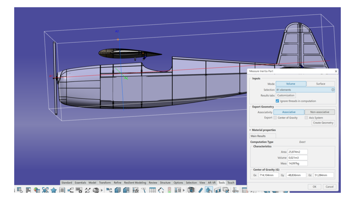Open the selection list arrow for 81 elements
355x200 pixels.
pyautogui.click(x=332, y=90)
